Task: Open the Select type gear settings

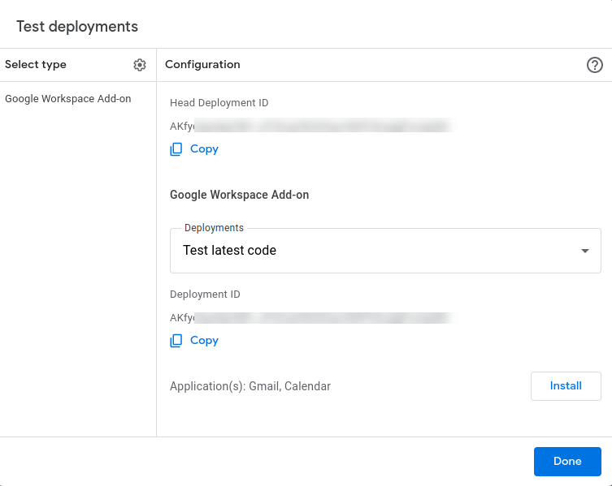Action: (x=140, y=65)
